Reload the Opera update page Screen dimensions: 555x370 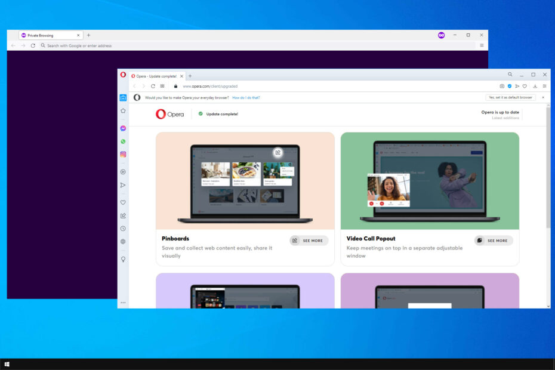(153, 86)
